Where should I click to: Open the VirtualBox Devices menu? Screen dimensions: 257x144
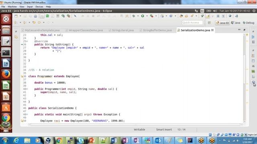coord(39,7)
